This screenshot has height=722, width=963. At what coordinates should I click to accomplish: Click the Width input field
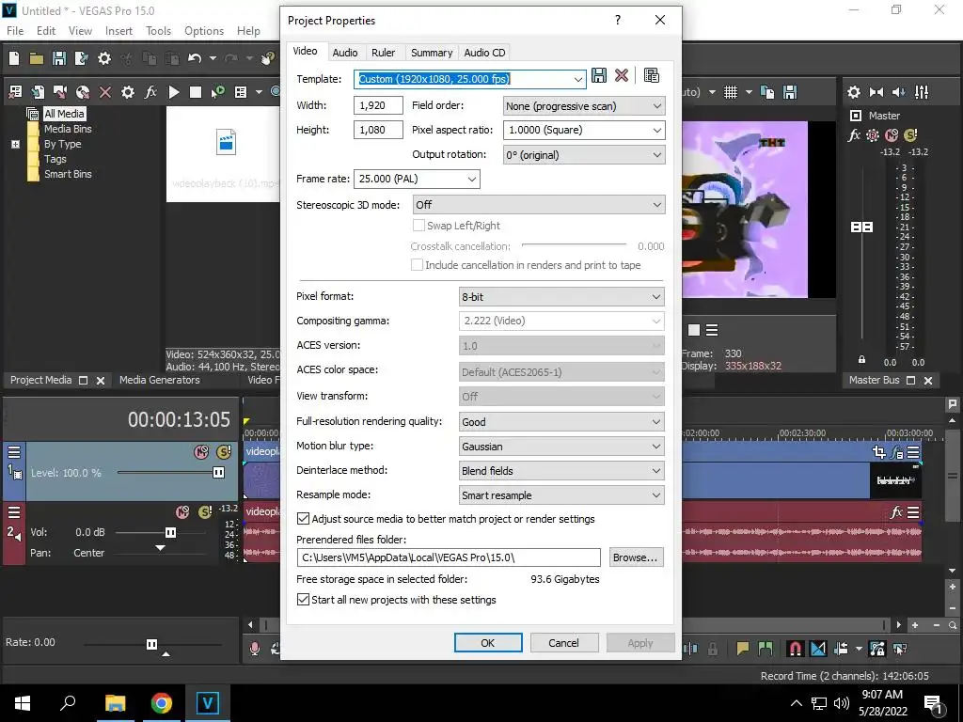coord(378,105)
